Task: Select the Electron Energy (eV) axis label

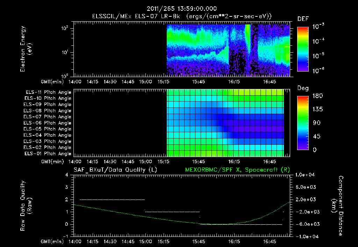Action: tap(26, 49)
